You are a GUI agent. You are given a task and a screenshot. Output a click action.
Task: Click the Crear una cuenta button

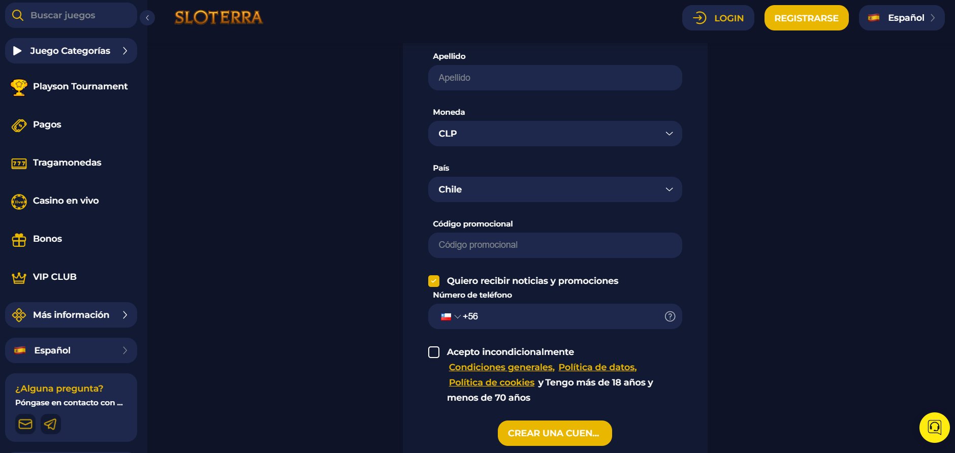coord(554,433)
